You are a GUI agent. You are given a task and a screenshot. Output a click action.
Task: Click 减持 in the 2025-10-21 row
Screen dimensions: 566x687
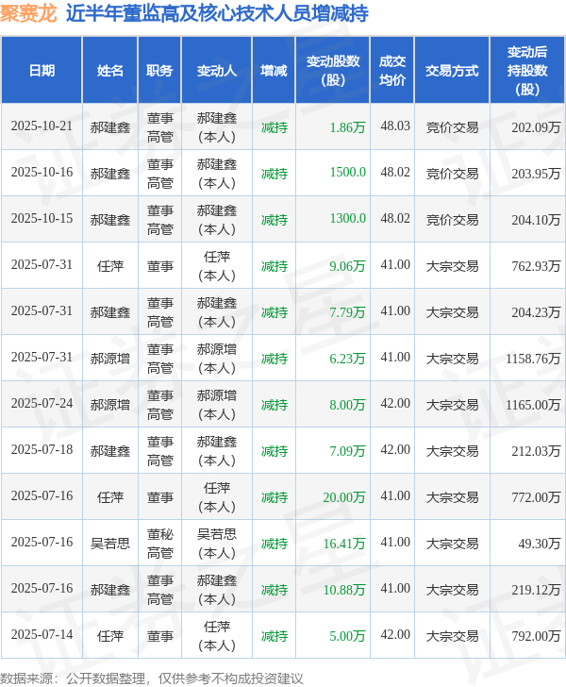pyautogui.click(x=275, y=127)
